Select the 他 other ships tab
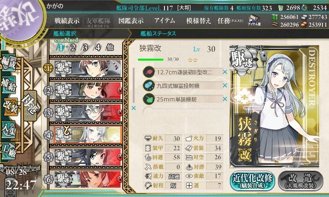Viewport: 329px width, 197px height. (110, 48)
